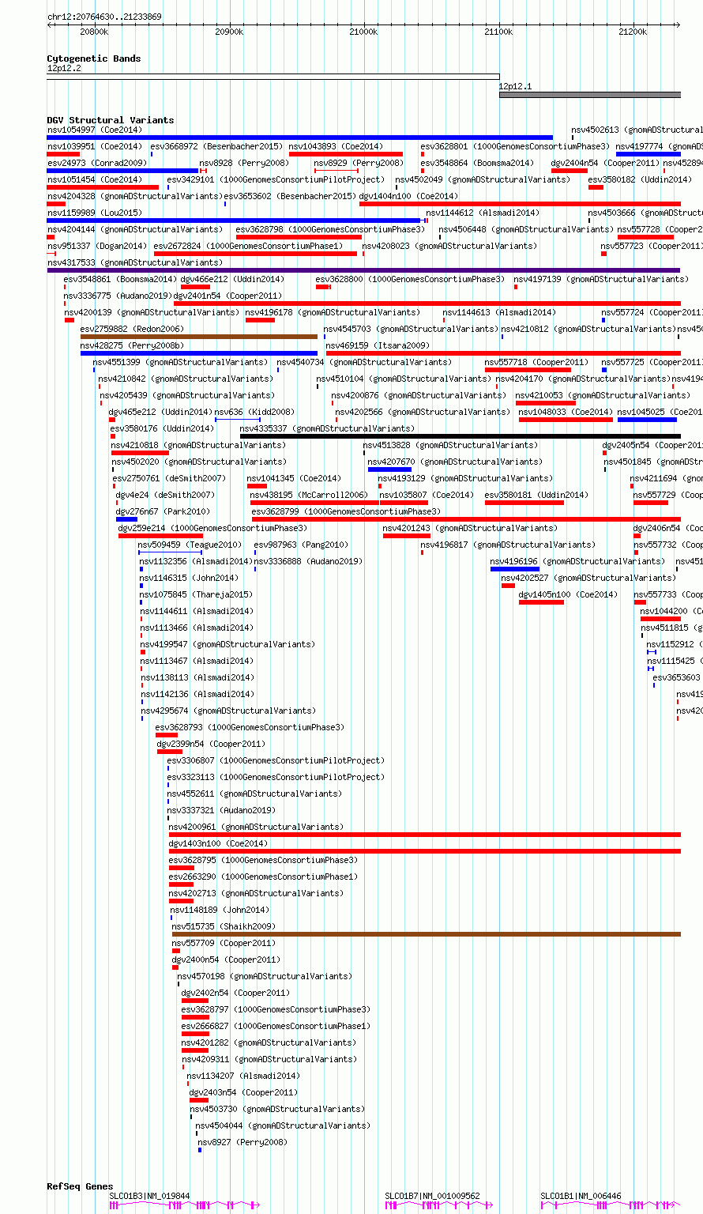Click the gray 12p12.1 cytogenetic band

pyautogui.click(x=589, y=95)
